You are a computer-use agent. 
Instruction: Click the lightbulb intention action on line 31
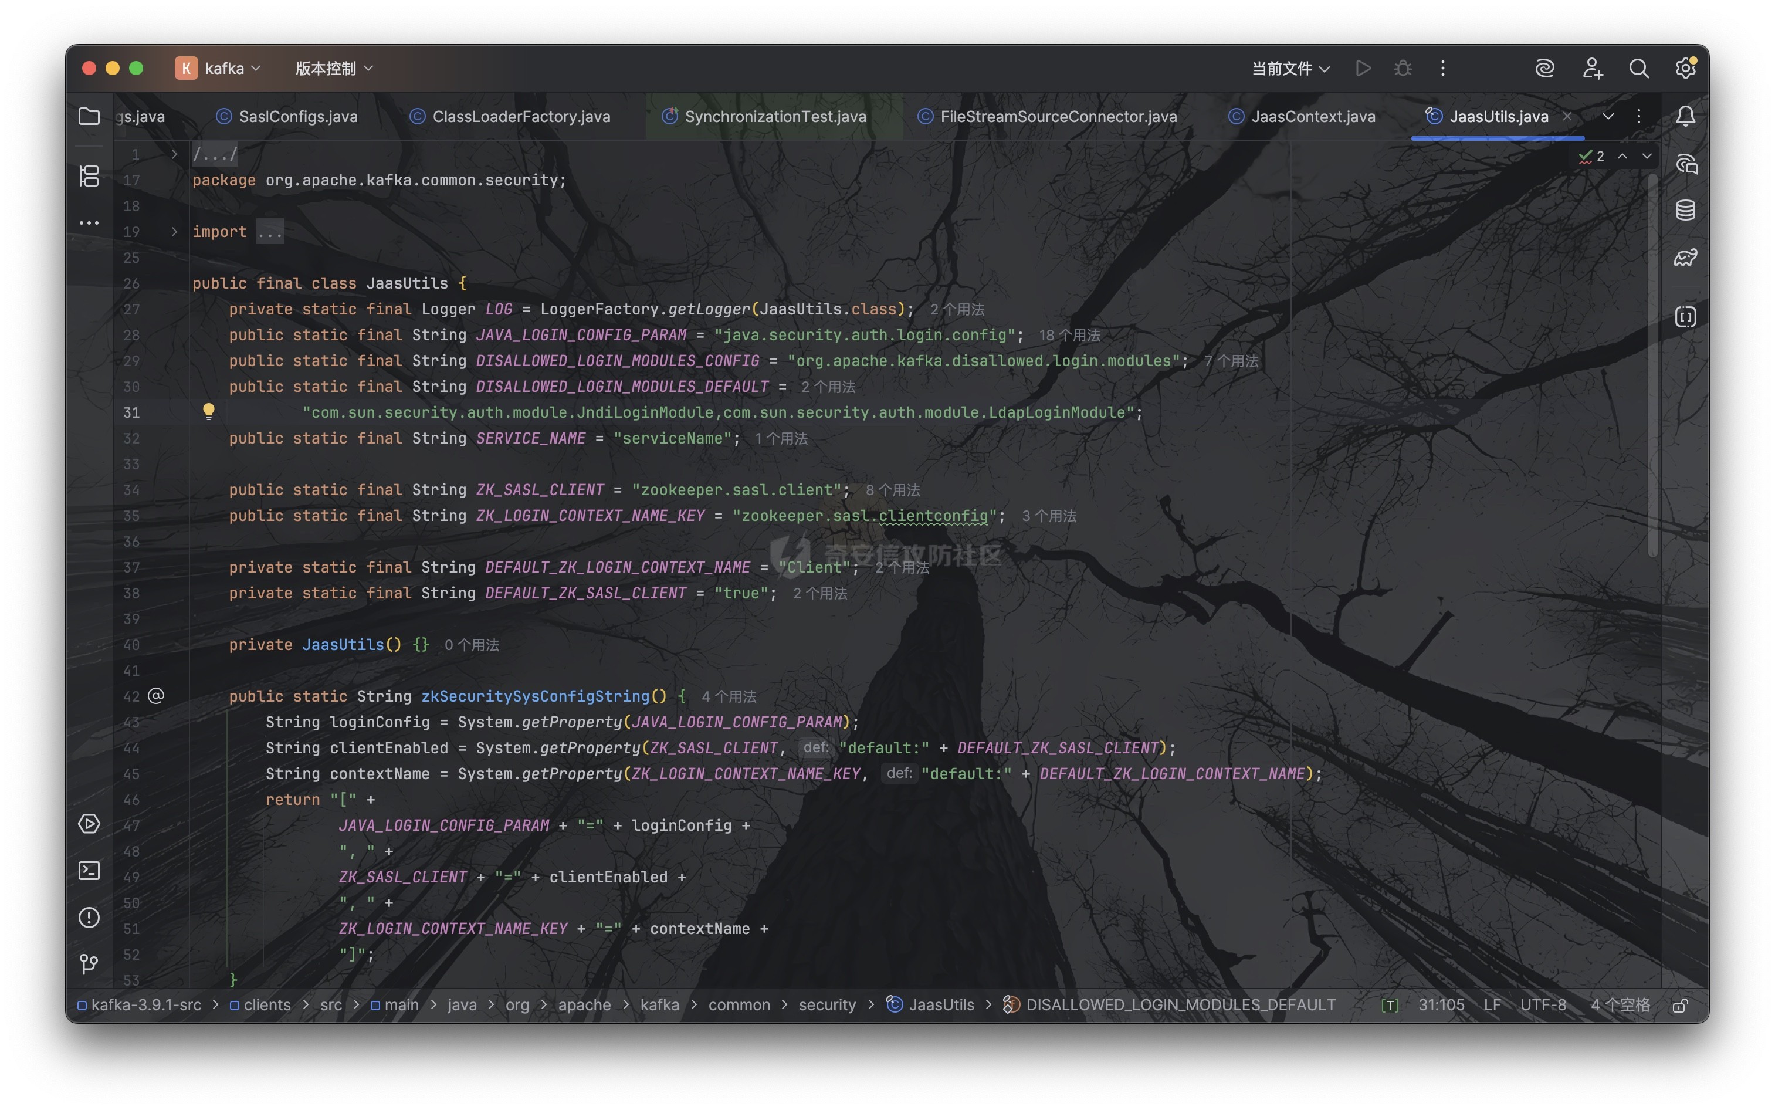tap(208, 411)
